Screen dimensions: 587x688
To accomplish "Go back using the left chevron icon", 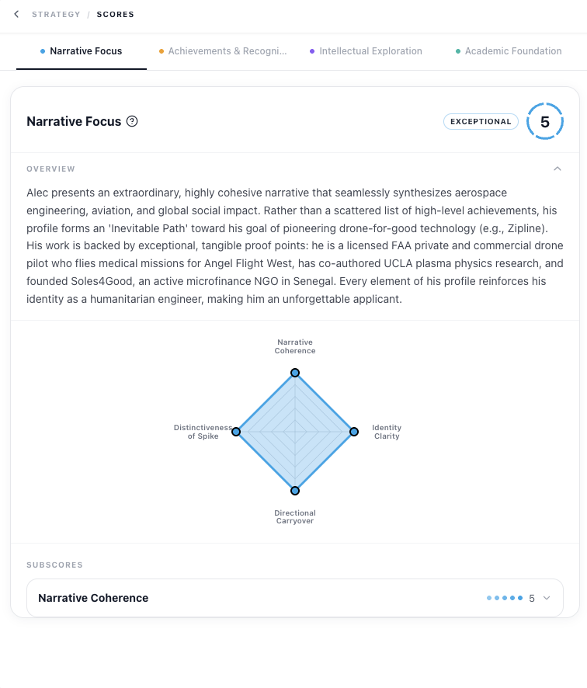I will (16, 14).
